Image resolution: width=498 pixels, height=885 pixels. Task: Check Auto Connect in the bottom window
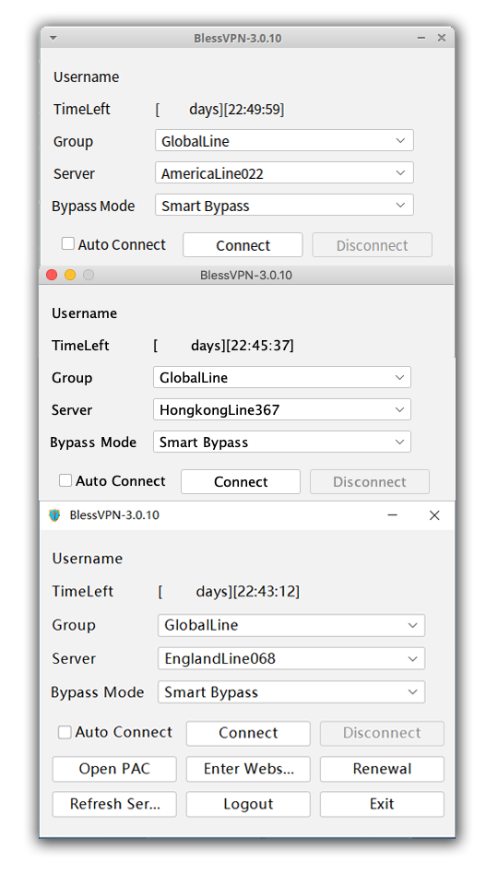[65, 732]
